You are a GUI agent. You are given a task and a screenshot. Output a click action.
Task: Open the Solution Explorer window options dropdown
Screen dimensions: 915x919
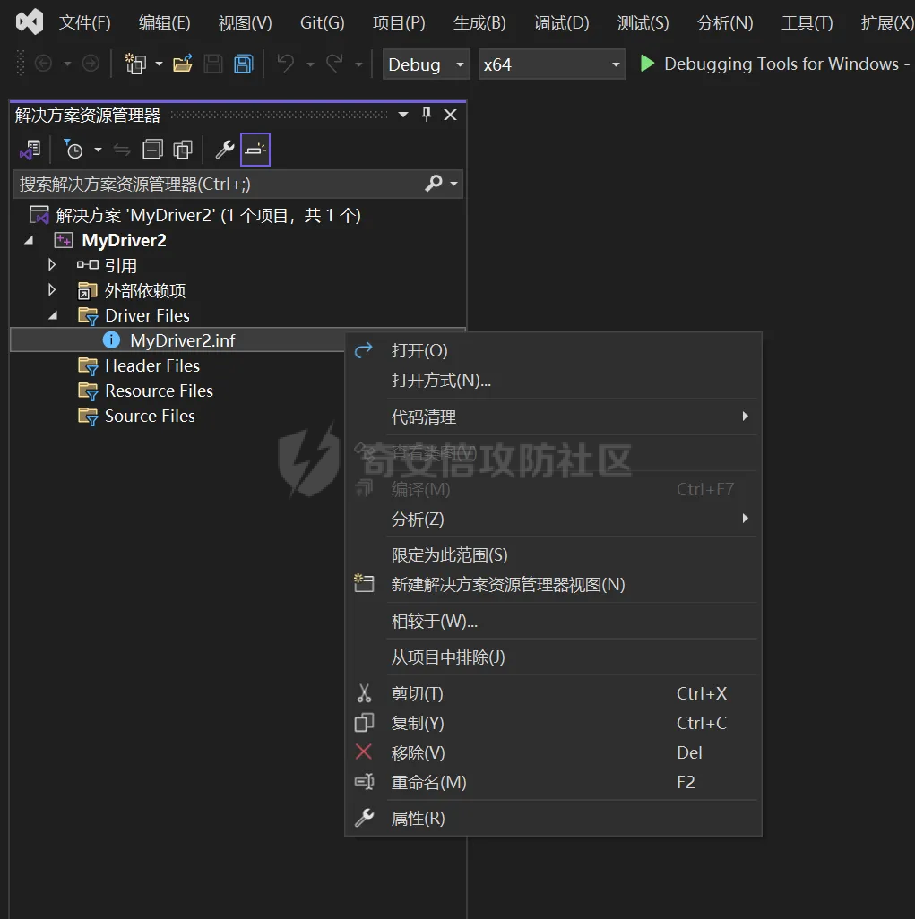click(403, 115)
